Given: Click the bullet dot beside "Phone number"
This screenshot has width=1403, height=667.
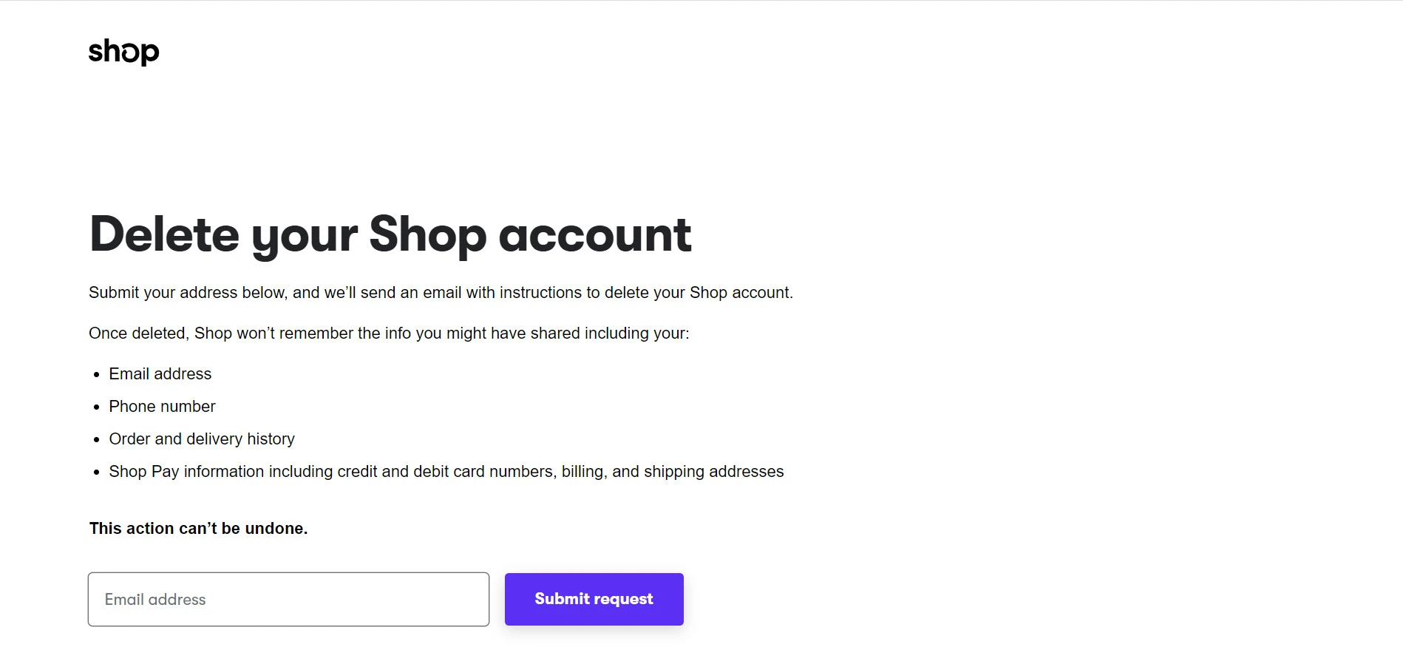Looking at the screenshot, I should pyautogui.click(x=97, y=407).
